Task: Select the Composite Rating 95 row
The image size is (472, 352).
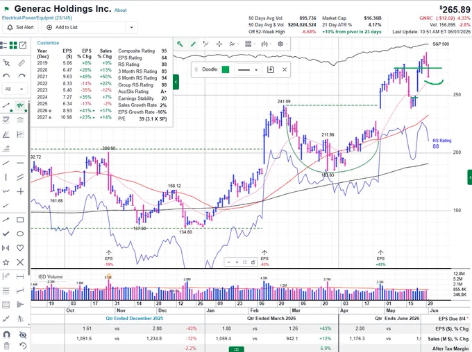Action: [142, 51]
